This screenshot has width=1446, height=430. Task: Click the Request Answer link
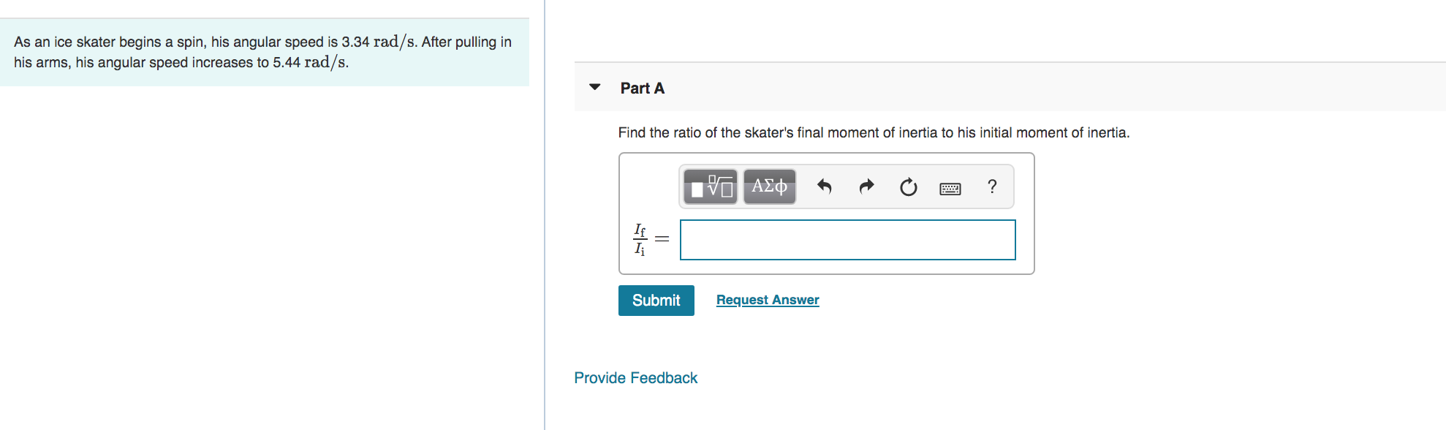pyautogui.click(x=768, y=300)
